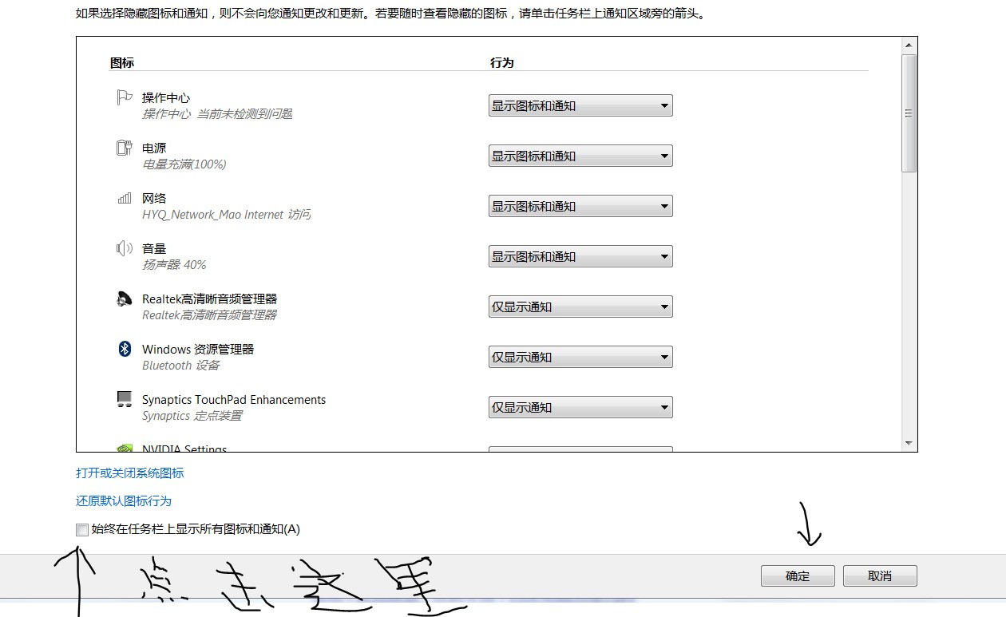
Task: Click the list scrollbar down arrow
Action: coord(909,443)
